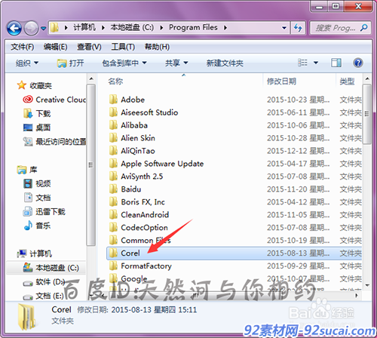Open the 编辑(E) menu

coord(55,47)
